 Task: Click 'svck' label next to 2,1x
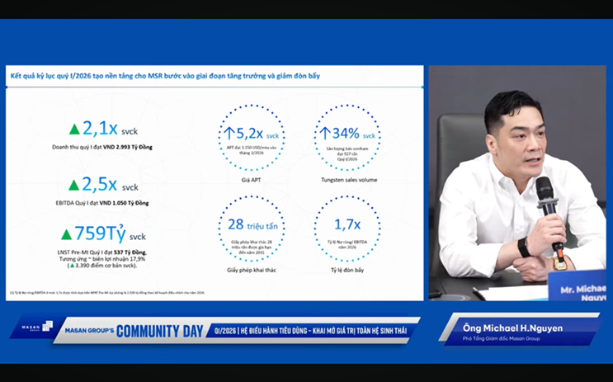click(130, 131)
